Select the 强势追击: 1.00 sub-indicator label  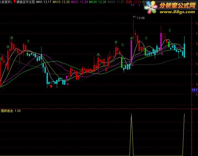(x=11, y=111)
